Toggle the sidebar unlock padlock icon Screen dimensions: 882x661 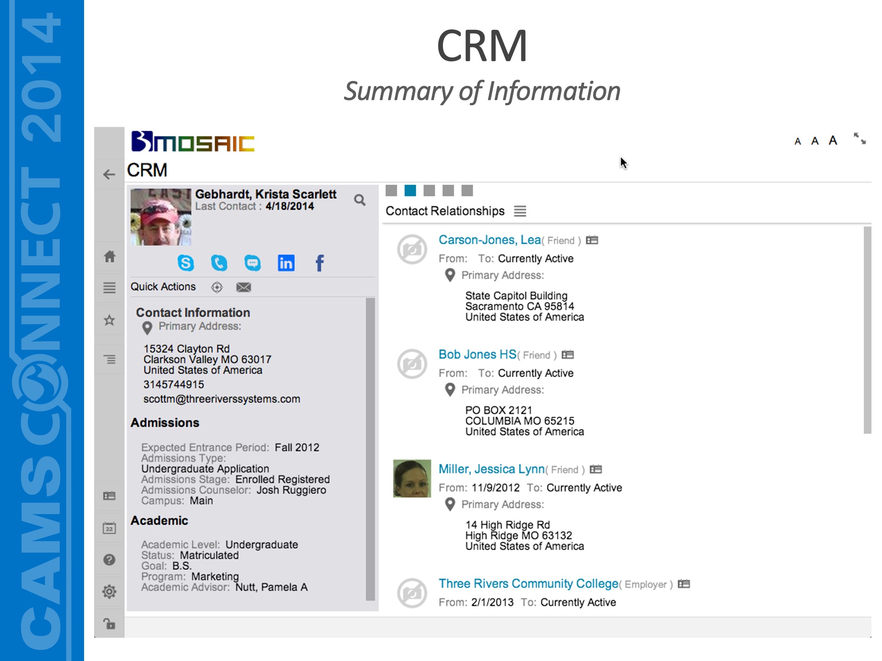coord(109,624)
